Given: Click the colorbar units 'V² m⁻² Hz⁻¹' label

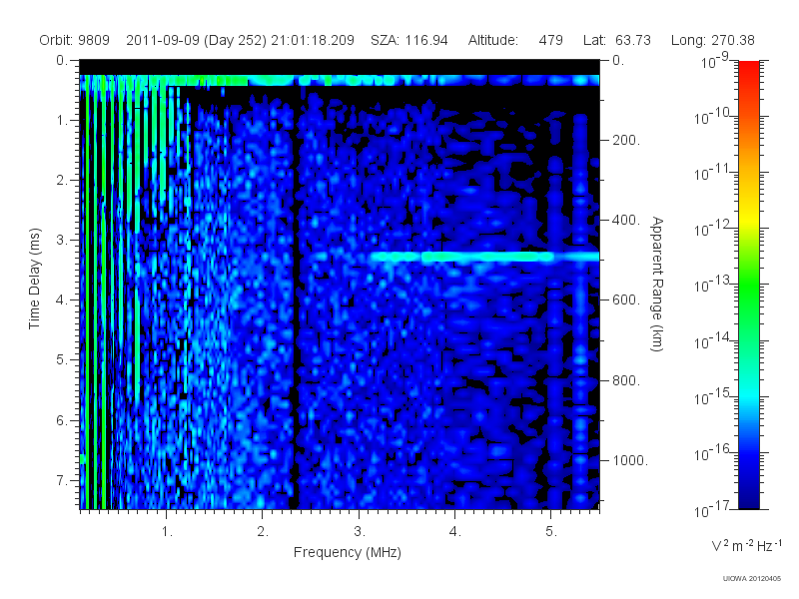Looking at the screenshot, I should tap(747, 545).
